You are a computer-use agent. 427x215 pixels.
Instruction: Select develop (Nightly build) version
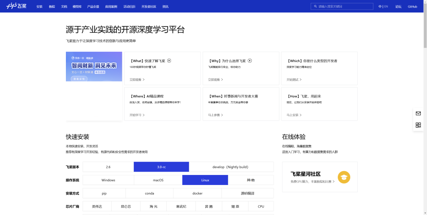coord(231,167)
